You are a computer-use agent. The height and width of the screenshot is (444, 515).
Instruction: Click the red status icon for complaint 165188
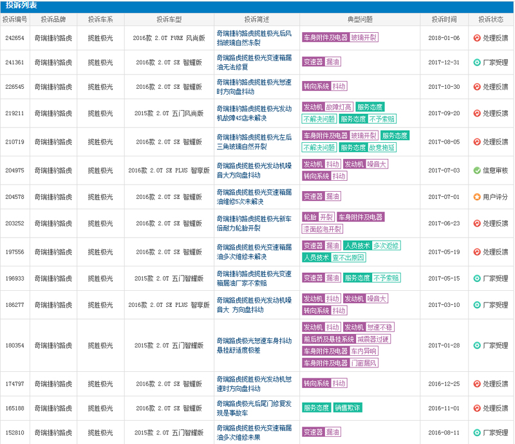tap(477, 408)
